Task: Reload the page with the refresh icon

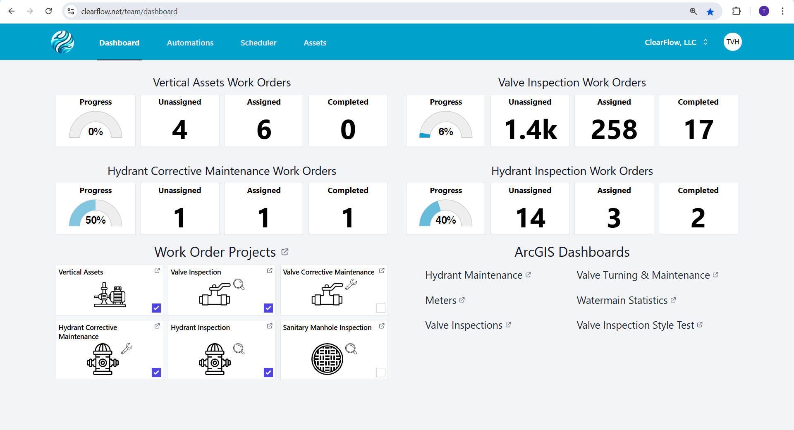Action: [48, 11]
